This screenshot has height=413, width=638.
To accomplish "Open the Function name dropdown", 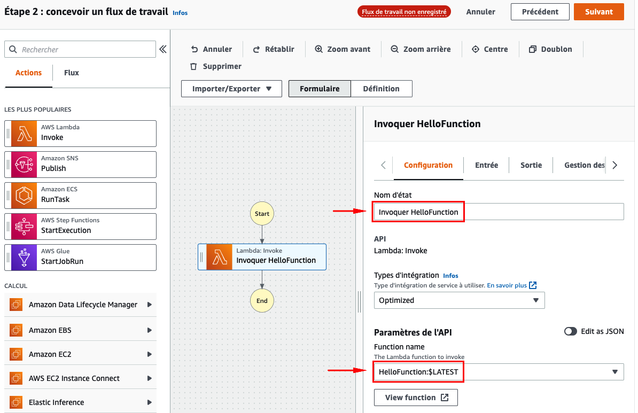I will click(x=499, y=372).
